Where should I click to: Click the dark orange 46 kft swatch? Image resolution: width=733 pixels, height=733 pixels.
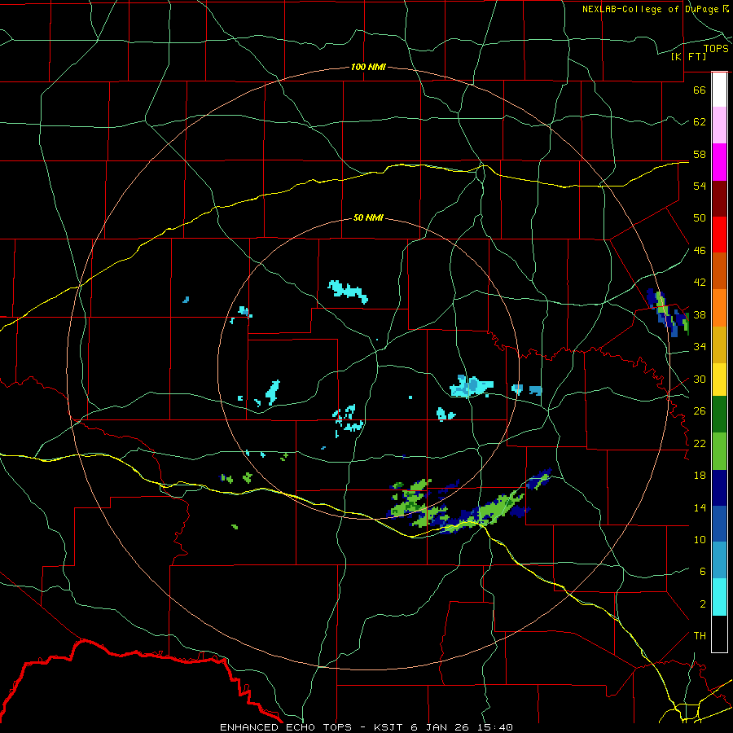point(719,271)
